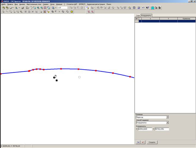
Task: Click the red undo arrow button near Создать
Action: pos(143,142)
